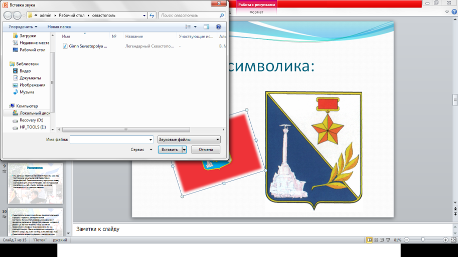458x257 pixels.
Task: Expand the Вставить button arrow
Action: click(184, 149)
